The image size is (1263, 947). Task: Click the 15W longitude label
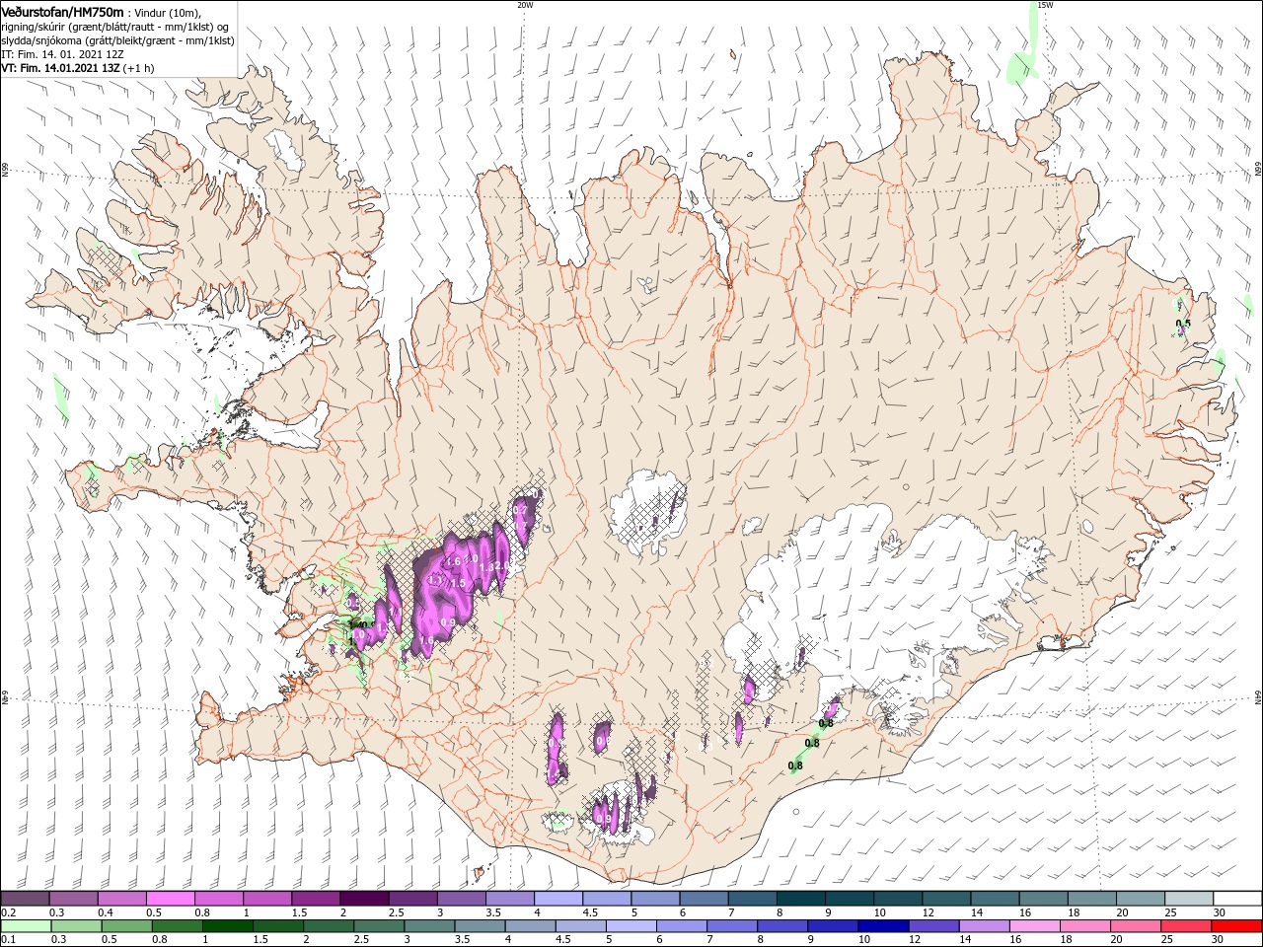[1046, 5]
